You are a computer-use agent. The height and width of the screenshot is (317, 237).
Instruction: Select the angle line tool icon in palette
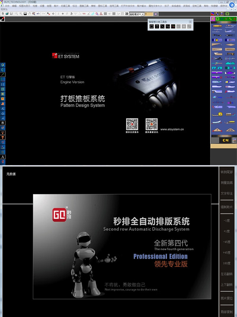click(x=230, y=31)
